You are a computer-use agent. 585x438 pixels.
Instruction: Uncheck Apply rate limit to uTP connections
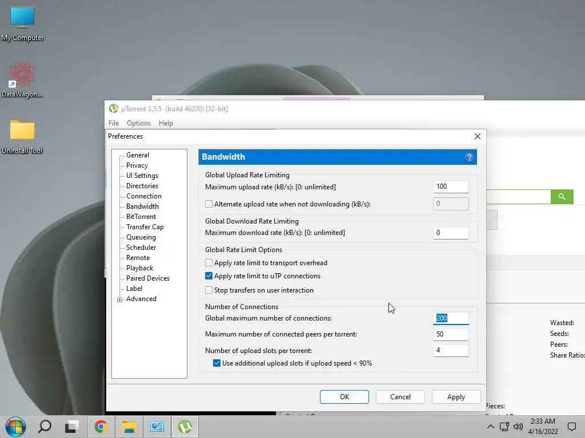(x=209, y=276)
